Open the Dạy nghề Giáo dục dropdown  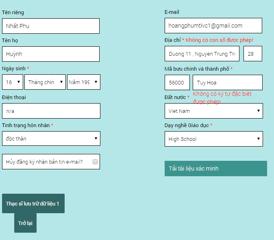tap(214, 139)
